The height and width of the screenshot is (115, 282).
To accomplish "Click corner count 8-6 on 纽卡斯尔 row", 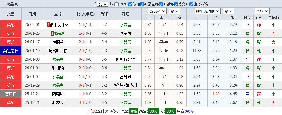I will point(104,68).
